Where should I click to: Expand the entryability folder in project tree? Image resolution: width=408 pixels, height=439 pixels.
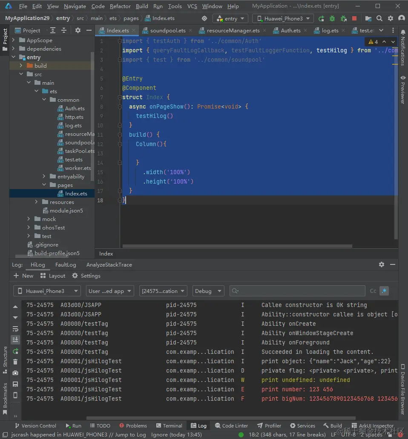pos(44,176)
